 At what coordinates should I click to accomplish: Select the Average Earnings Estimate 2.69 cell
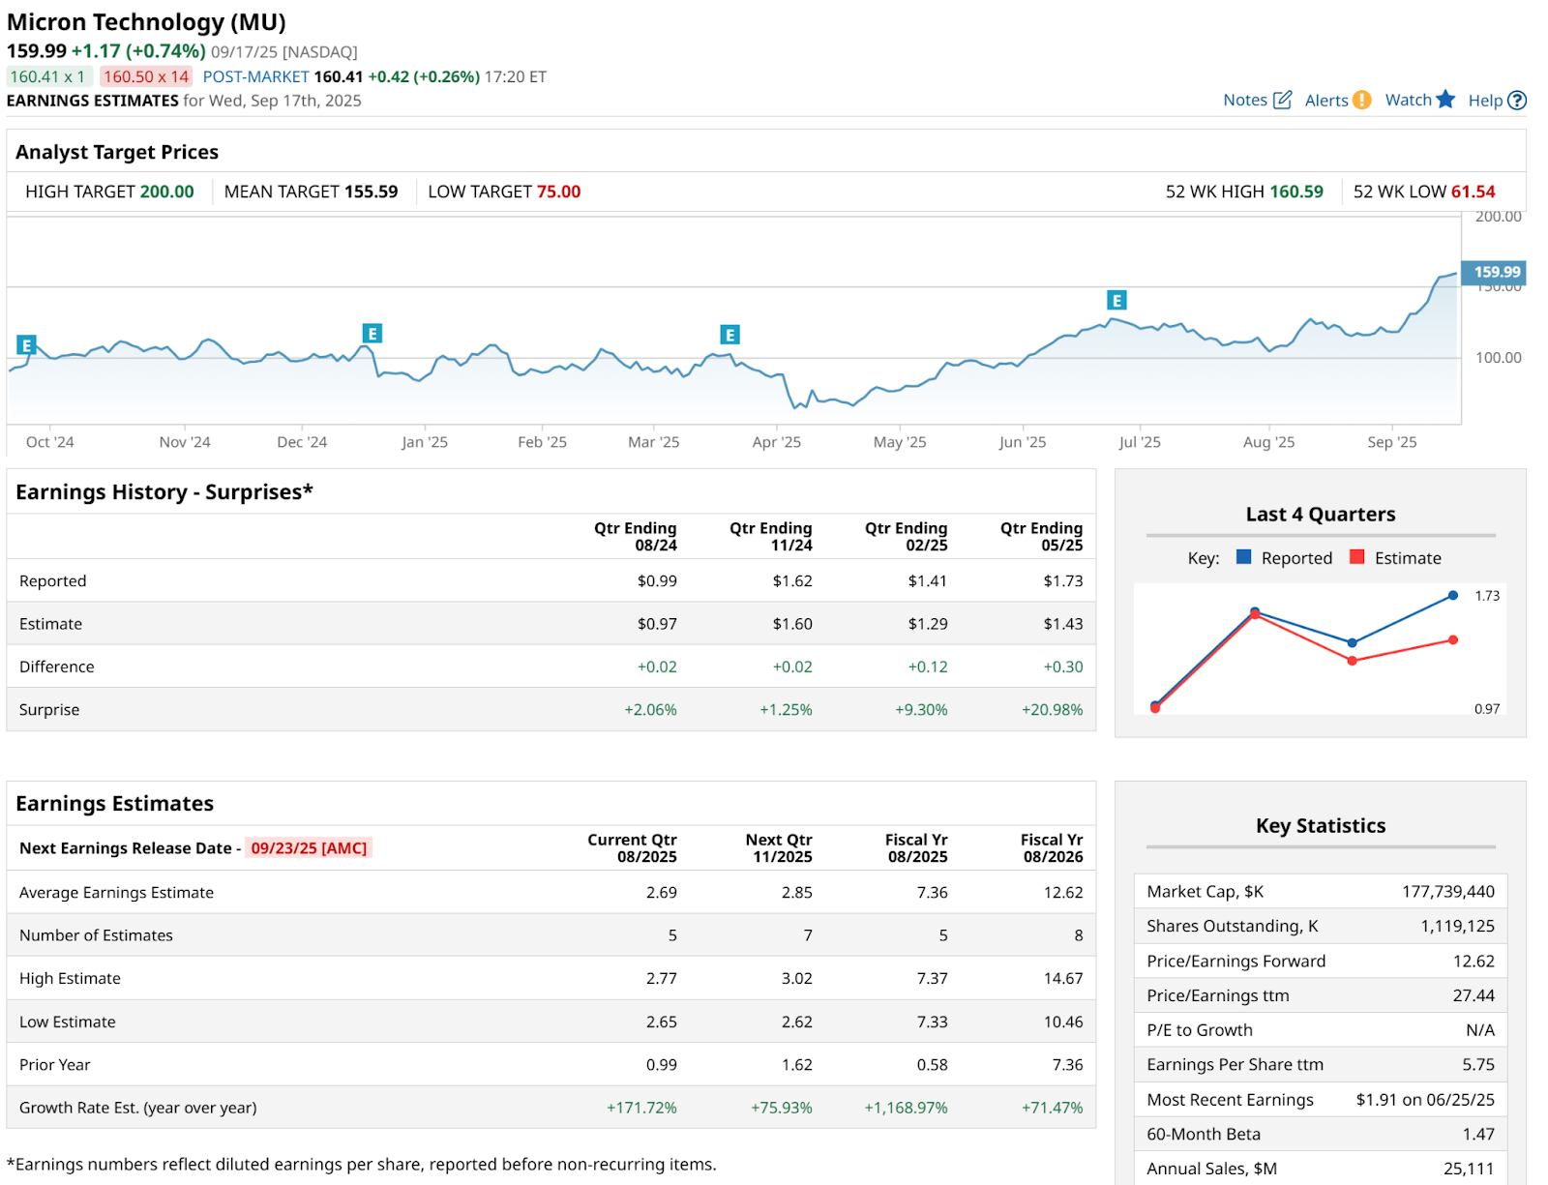662,893
